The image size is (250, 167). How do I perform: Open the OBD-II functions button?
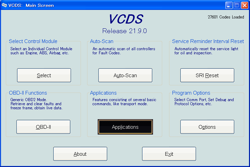[43, 127]
